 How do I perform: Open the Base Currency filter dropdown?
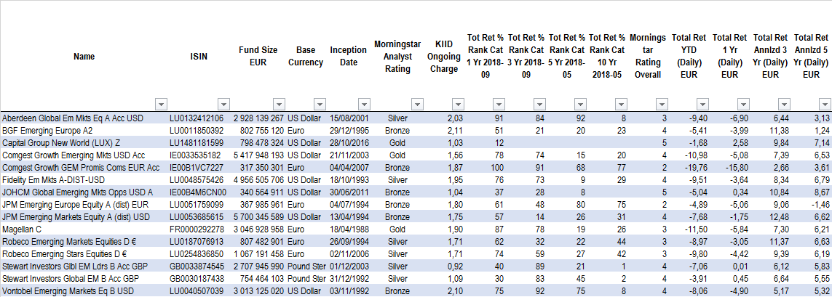click(320, 104)
